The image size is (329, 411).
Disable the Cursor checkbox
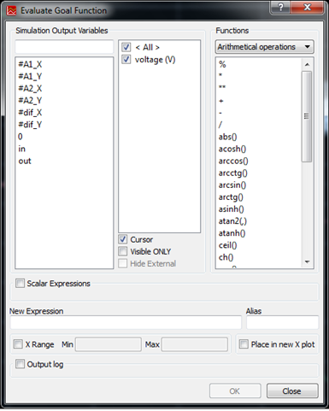[x=123, y=239]
